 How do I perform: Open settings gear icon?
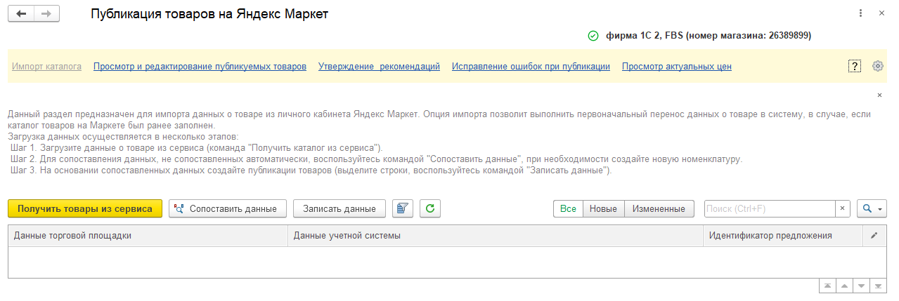(877, 66)
